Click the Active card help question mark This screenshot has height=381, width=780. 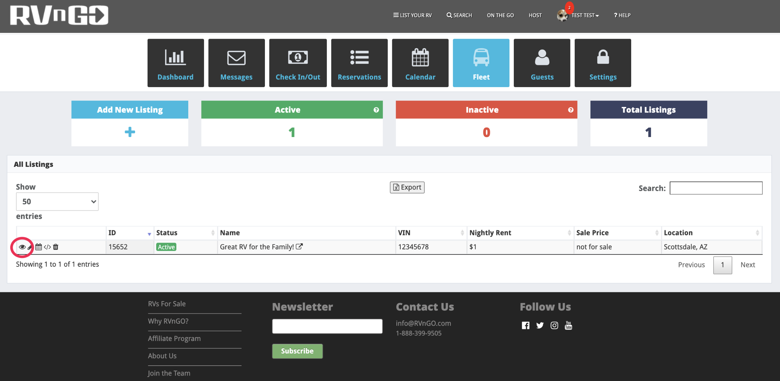click(x=376, y=110)
